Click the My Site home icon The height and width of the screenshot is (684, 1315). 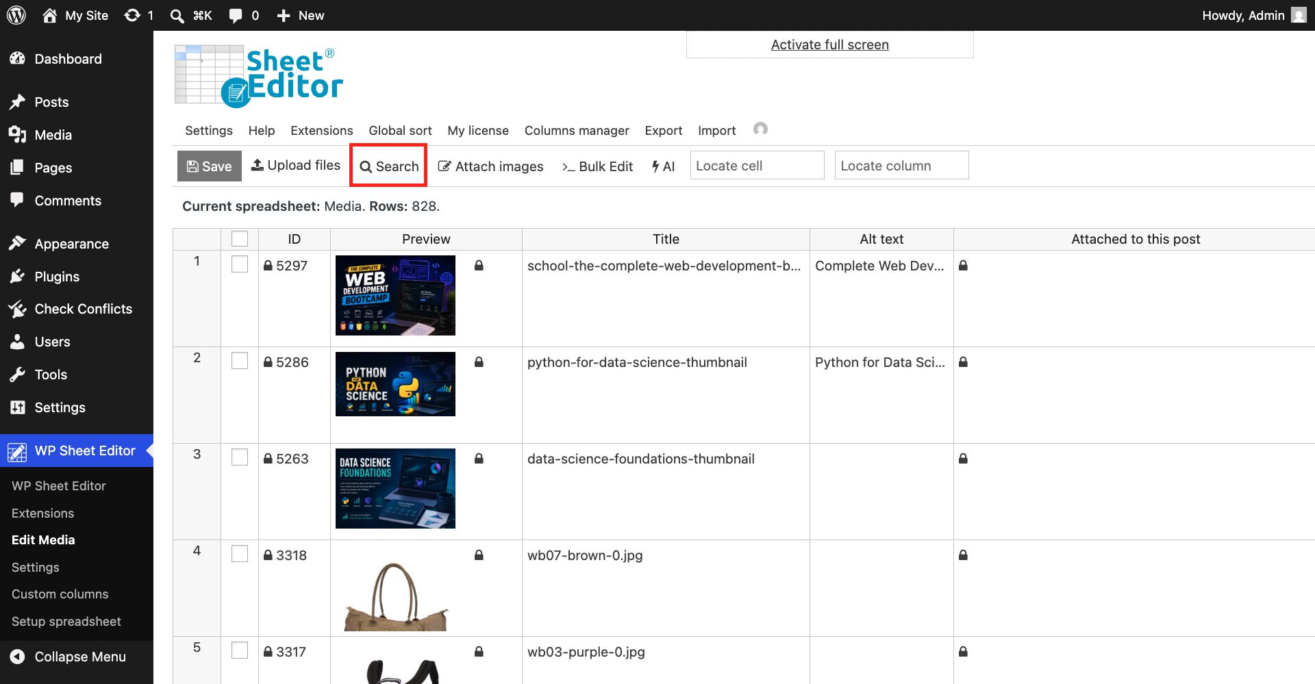(x=49, y=15)
